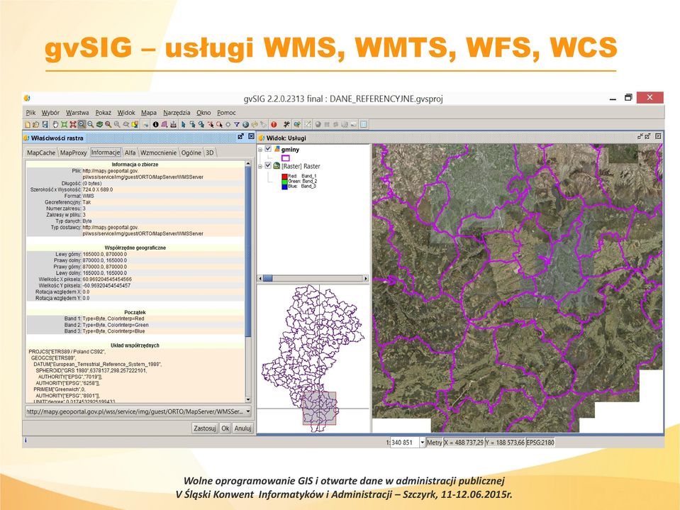Viewport: 680px width, 510px height.
Task: Switch to the MapProxy tab
Action: [73, 153]
